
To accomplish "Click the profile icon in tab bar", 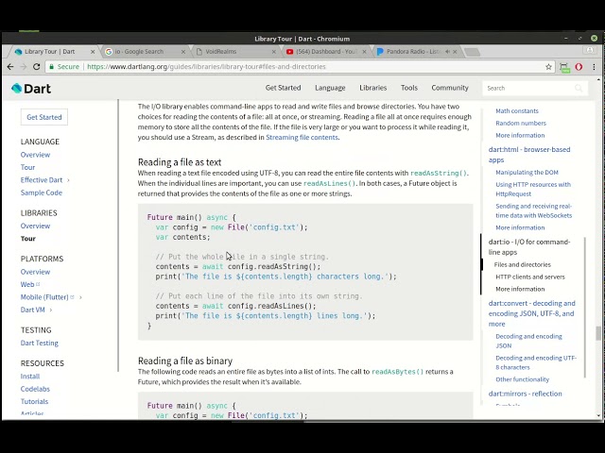I will (x=590, y=50).
